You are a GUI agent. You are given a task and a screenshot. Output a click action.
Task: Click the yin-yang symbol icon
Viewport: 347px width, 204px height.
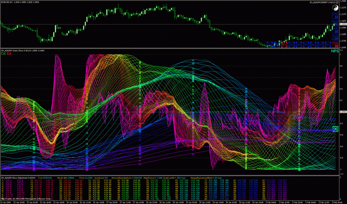coord(335,8)
